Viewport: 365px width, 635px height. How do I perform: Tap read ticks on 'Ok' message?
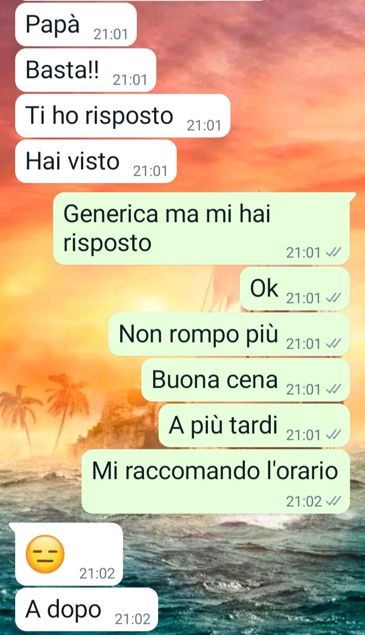pyautogui.click(x=333, y=298)
